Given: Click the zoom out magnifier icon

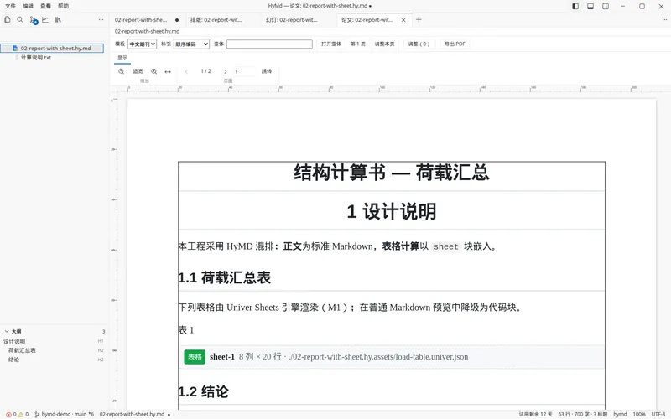Looking at the screenshot, I should [x=121, y=71].
